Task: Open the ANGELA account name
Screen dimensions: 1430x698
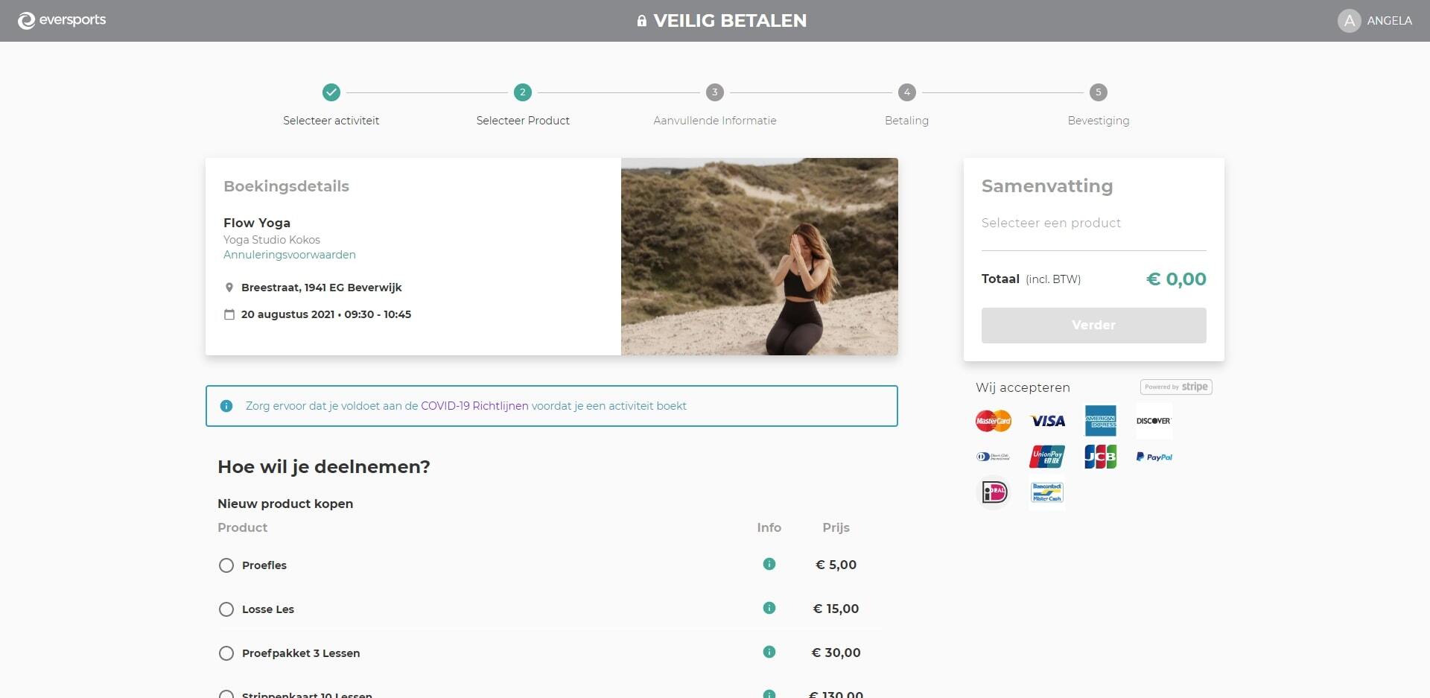Action: click(x=1390, y=21)
